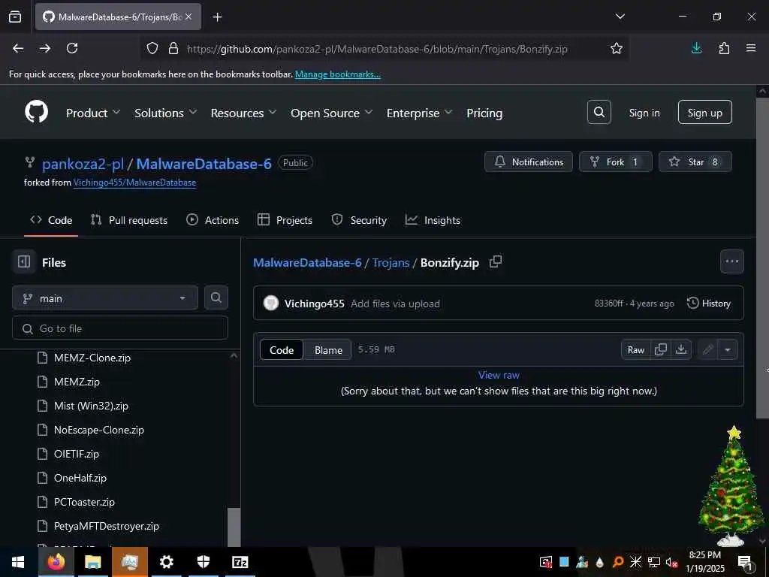769x577 pixels.
Task: Go forward one page
Action: [x=45, y=48]
